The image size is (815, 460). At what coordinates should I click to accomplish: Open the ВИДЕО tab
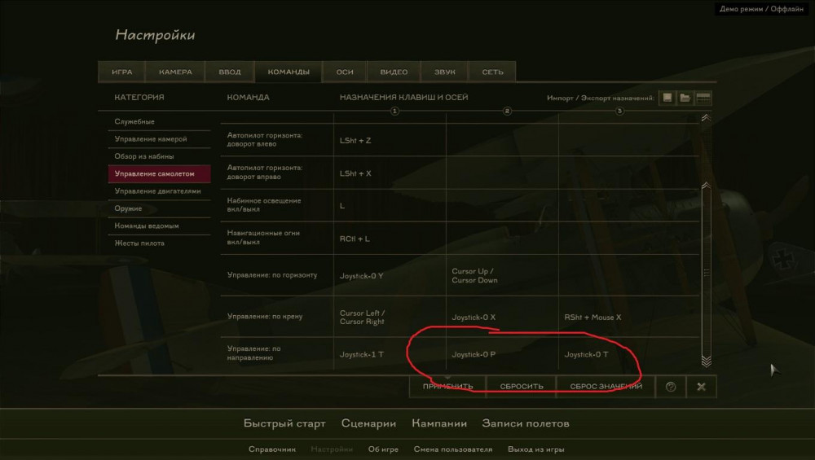coord(394,72)
